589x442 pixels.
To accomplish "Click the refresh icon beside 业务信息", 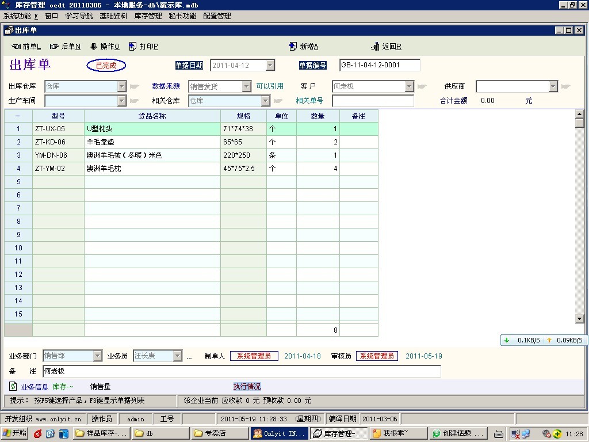I will pyautogui.click(x=13, y=386).
